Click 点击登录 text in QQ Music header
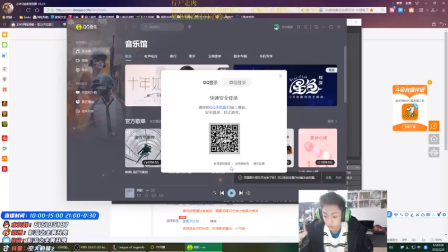 click(287, 27)
